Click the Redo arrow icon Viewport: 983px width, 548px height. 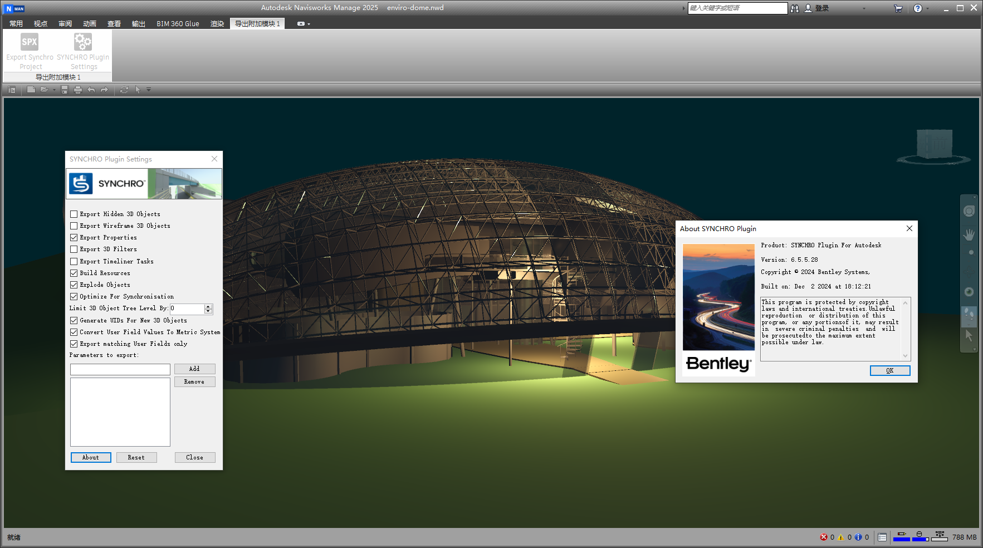pos(104,90)
